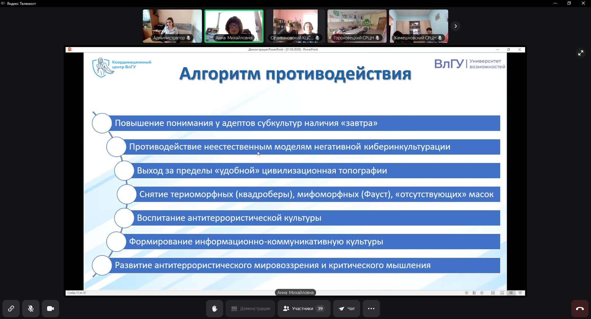Open the Чат chat panel
591x319 pixels.
click(x=347, y=309)
